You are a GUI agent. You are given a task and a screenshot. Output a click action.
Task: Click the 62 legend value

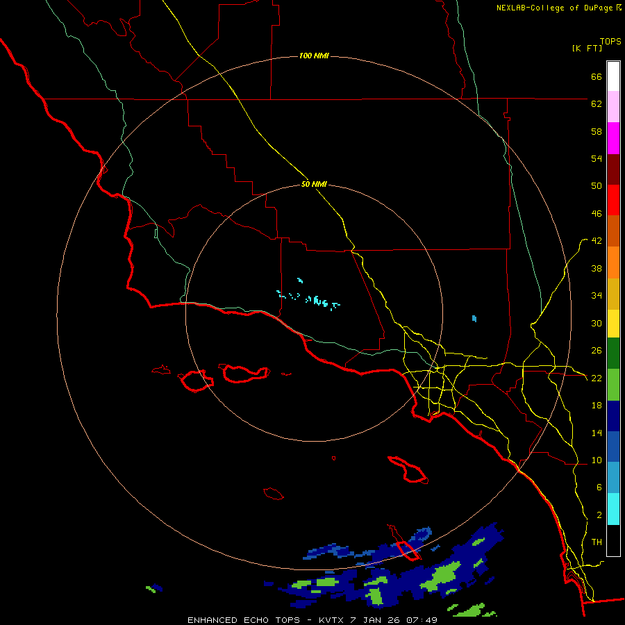[x=597, y=103]
